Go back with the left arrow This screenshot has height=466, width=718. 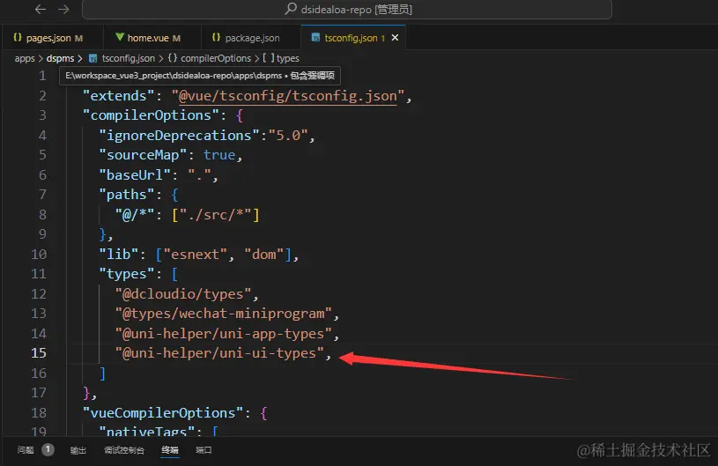(41, 9)
